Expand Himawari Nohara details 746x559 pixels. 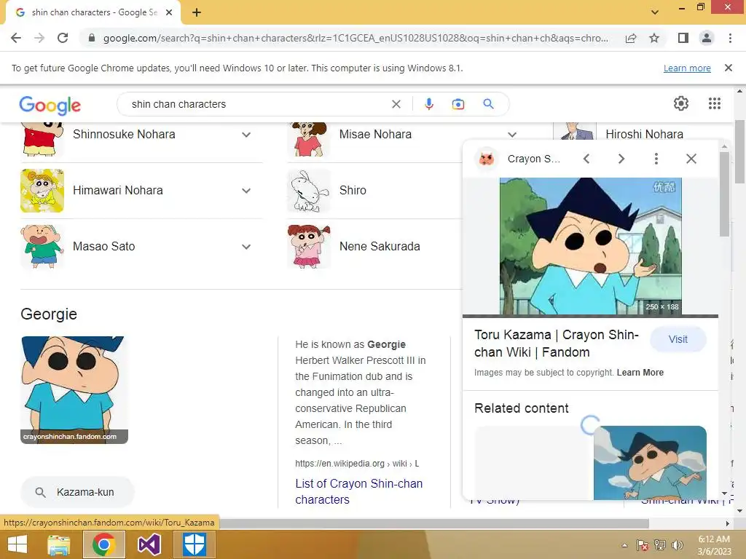click(x=246, y=191)
